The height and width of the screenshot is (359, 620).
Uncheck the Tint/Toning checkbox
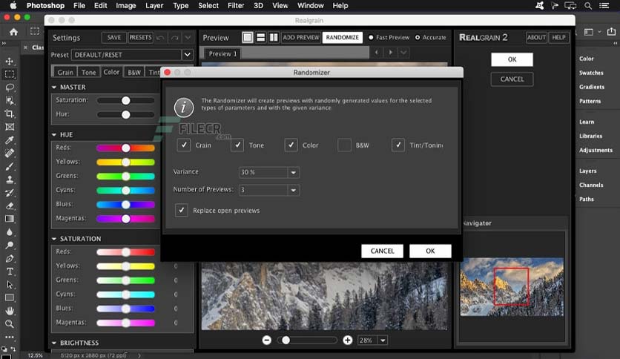(x=398, y=145)
